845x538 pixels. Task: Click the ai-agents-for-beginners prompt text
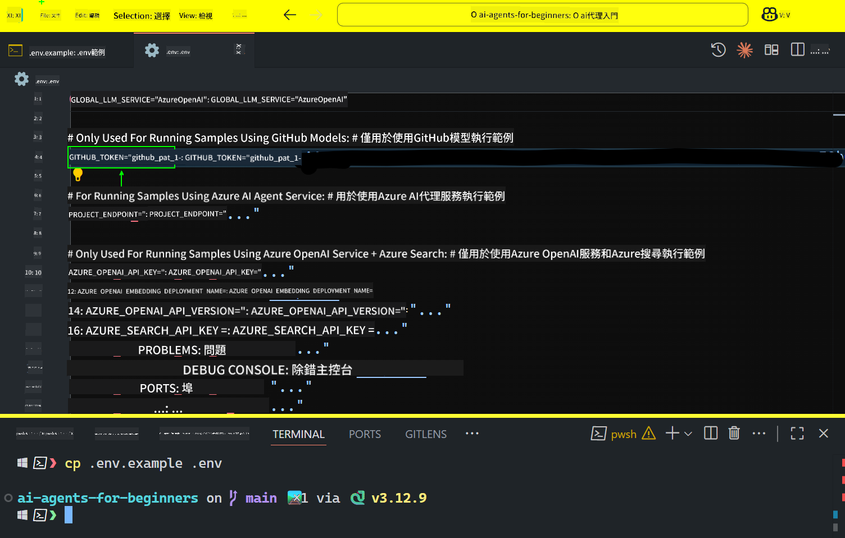coord(108,498)
